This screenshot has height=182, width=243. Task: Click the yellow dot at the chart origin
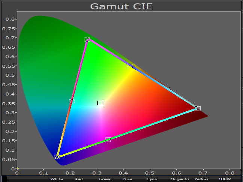click(x=18, y=168)
